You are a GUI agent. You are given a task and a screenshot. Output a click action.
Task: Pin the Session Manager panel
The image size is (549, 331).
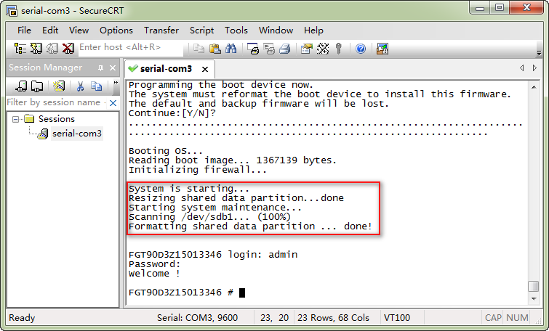point(100,68)
